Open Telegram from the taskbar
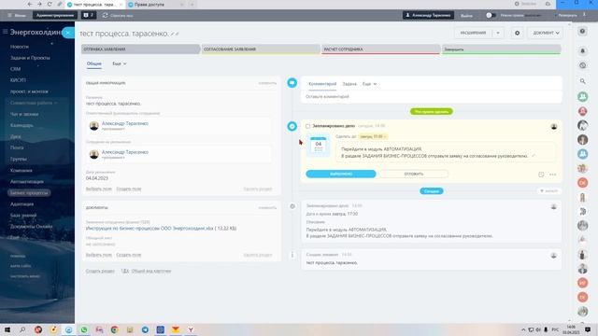 [x=145, y=329]
